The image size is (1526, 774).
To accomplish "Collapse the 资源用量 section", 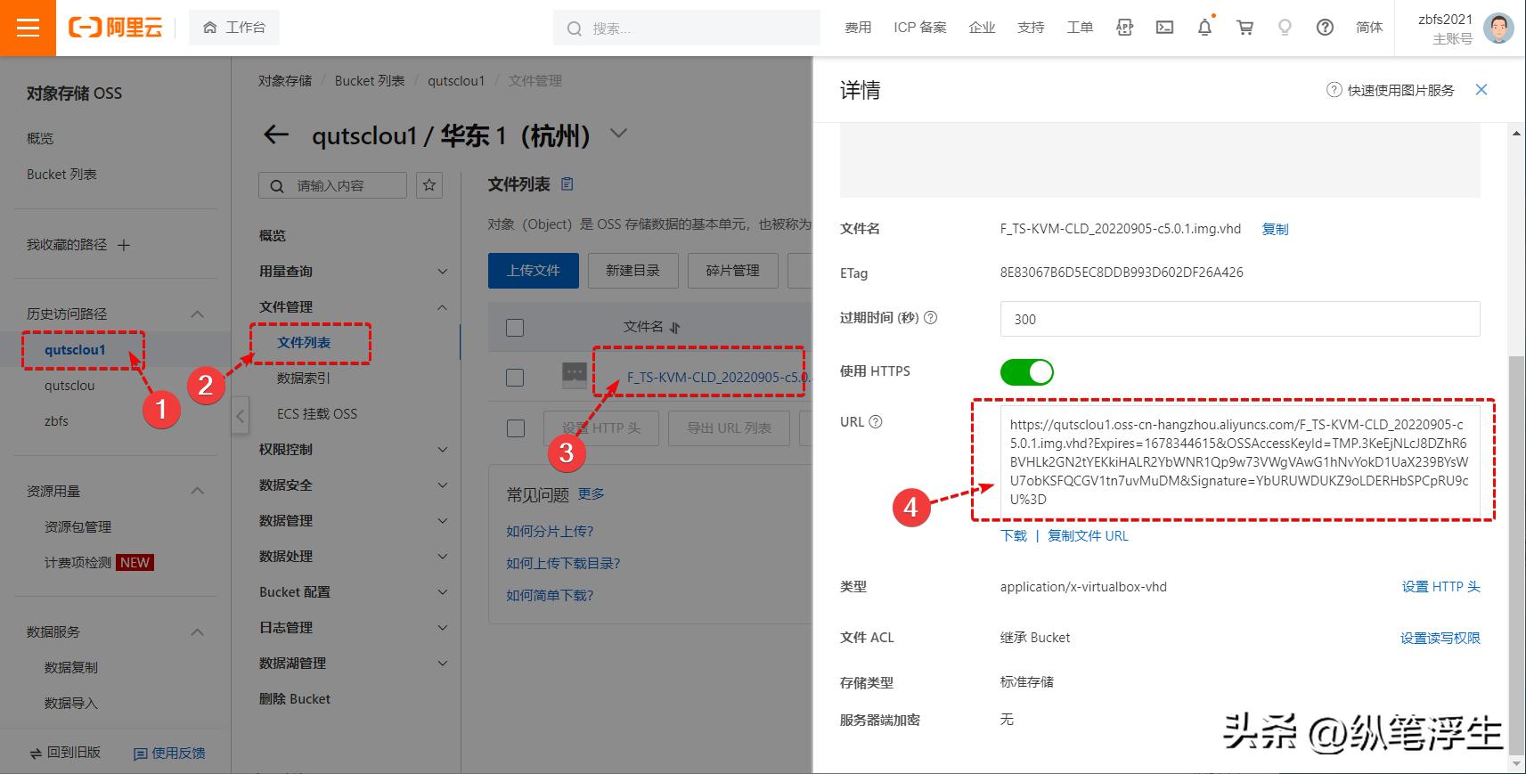I will [x=198, y=491].
